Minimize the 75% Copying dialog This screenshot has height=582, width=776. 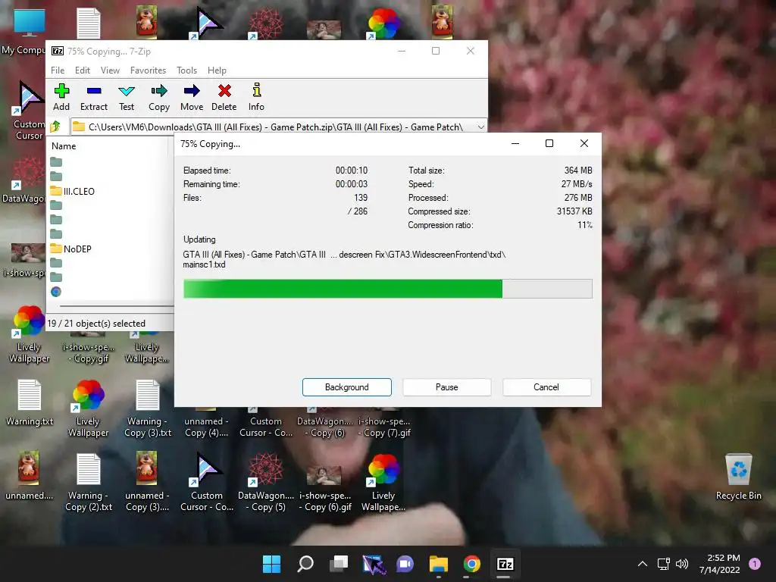click(x=515, y=143)
